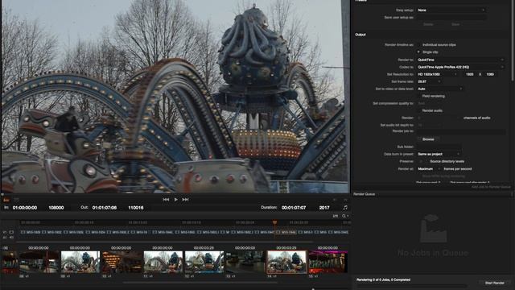
Task: Click the Output section header
Action: [360, 35]
